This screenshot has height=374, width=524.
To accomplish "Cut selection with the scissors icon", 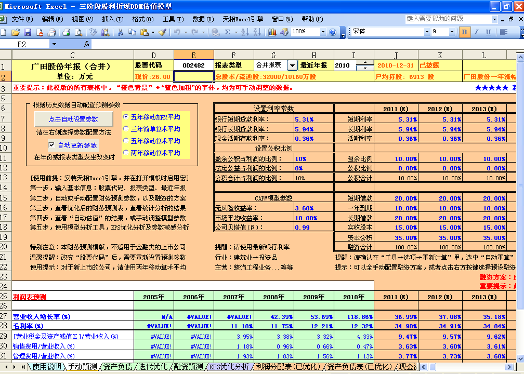I will [x=120, y=32].
